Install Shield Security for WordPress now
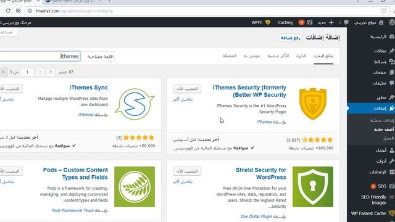Image resolution: width=395 pixels, height=222 pixels. pos(187,171)
